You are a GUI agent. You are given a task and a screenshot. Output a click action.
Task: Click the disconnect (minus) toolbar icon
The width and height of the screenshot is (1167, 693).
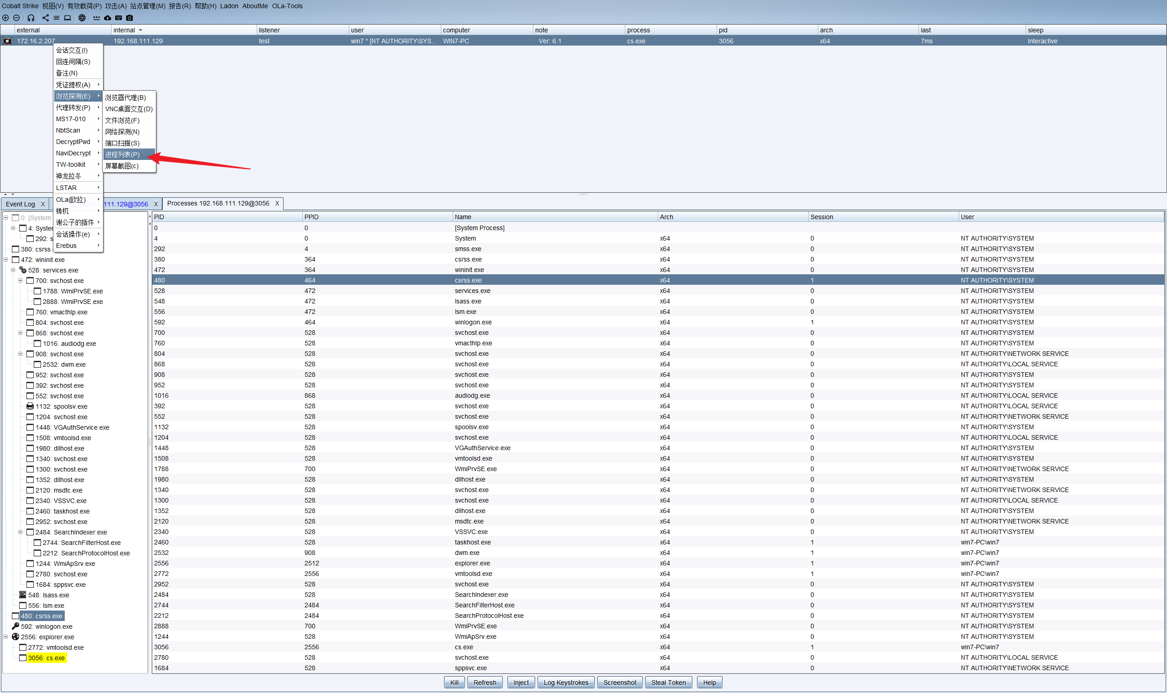pyautogui.click(x=16, y=18)
